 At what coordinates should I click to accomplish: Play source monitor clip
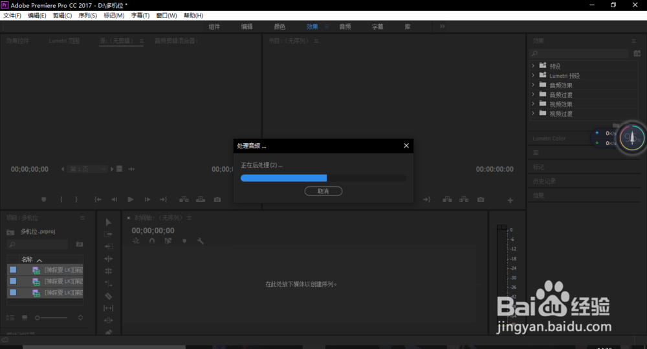coord(131,199)
